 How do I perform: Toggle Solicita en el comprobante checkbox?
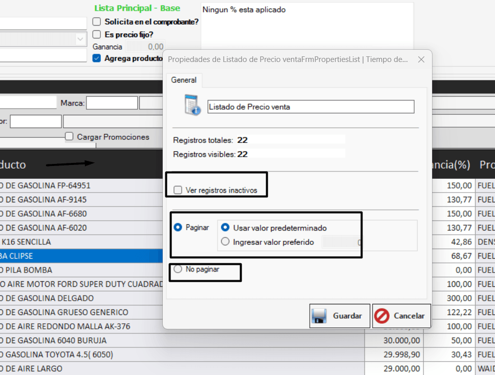click(96, 22)
